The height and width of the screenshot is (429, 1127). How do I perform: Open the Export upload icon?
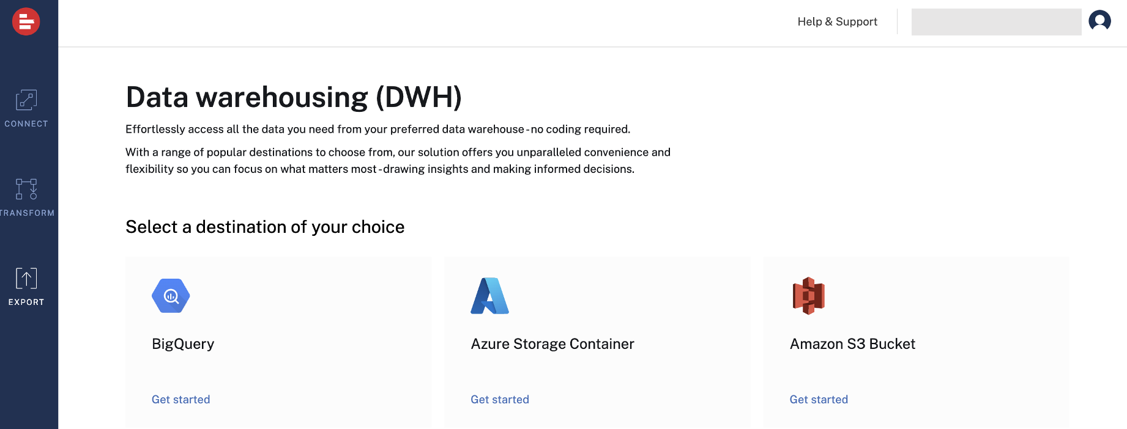(x=26, y=278)
